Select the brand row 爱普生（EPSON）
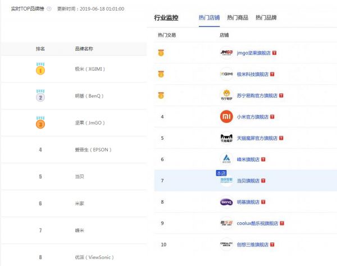The width and height of the screenshot is (337, 266). [74, 150]
